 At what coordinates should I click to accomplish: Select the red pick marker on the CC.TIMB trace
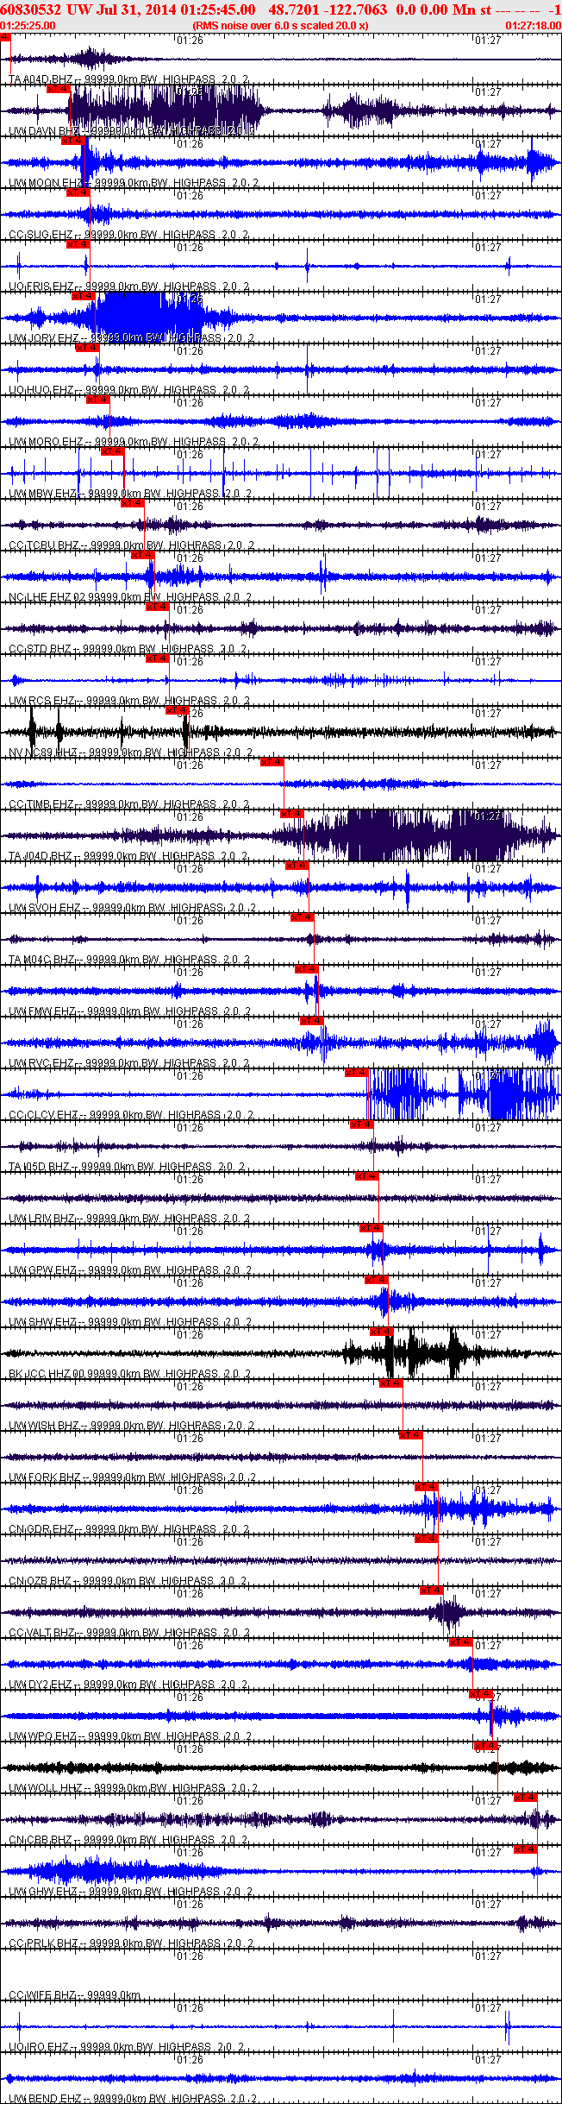pos(272,761)
